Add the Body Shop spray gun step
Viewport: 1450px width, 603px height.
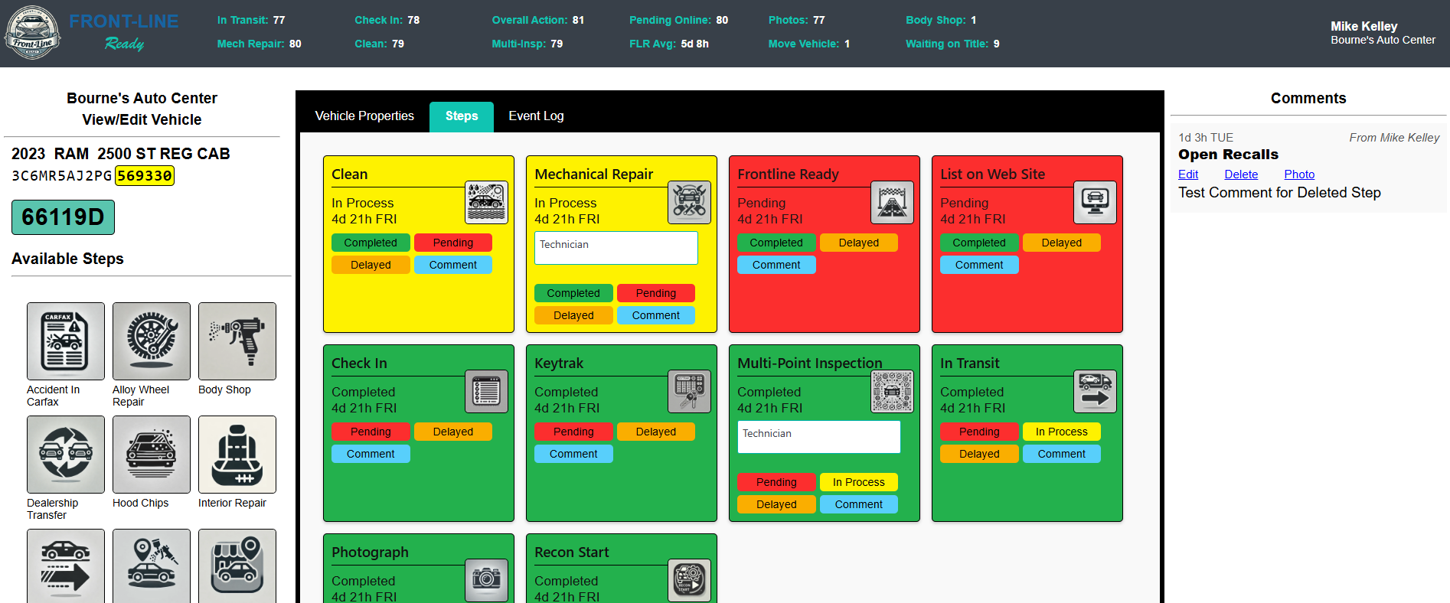(237, 341)
